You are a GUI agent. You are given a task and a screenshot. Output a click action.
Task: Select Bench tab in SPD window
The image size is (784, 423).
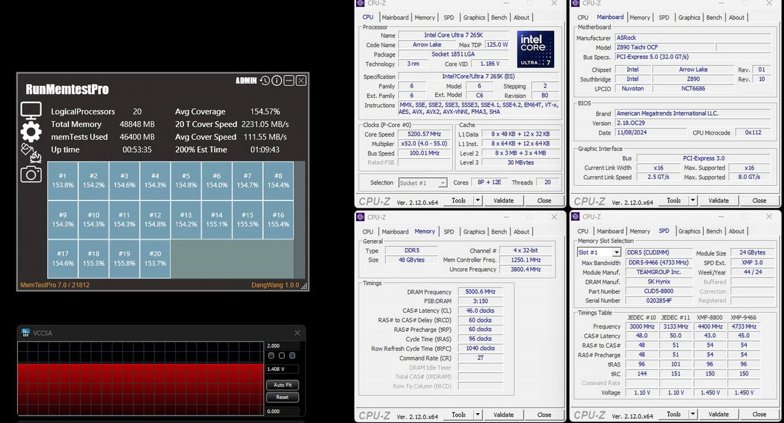coord(714,231)
